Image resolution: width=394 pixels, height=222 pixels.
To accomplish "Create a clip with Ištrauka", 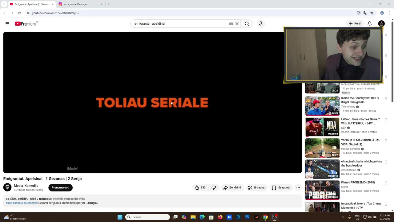I will [x=256, y=187].
